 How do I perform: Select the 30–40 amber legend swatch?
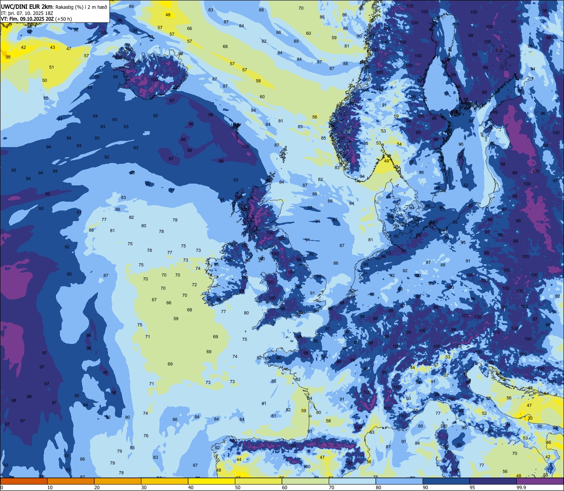point(164,481)
